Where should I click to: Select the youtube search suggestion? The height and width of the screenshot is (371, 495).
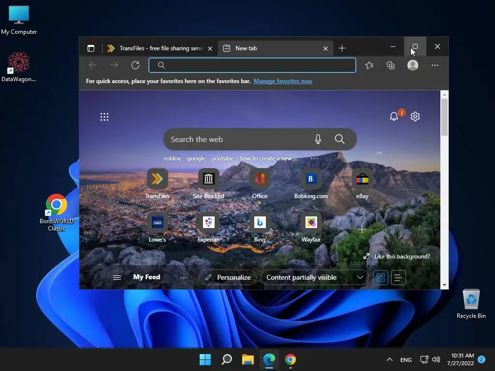click(x=222, y=158)
